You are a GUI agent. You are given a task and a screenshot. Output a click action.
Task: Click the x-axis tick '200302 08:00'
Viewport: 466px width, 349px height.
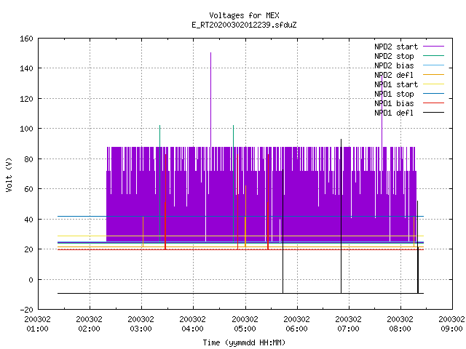(400, 324)
